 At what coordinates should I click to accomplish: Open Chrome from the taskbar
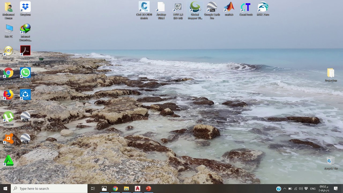(115, 188)
